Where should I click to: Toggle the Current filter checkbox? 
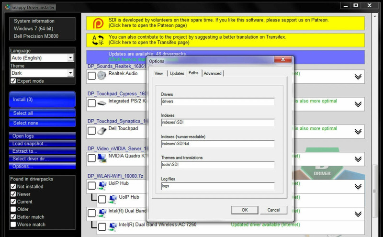pos(13,202)
